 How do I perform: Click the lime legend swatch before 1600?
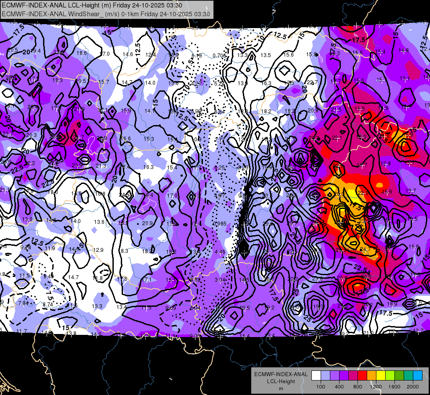(x=390, y=375)
